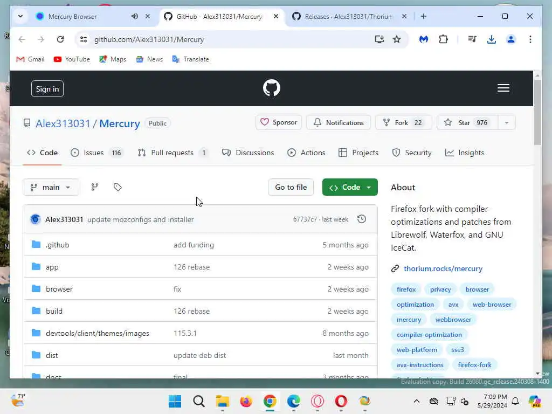This screenshot has width=552, height=414.
Task: Switch to Releases Thorium tab
Action: point(348,16)
